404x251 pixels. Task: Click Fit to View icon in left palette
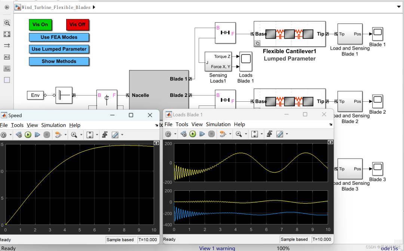[7, 34]
